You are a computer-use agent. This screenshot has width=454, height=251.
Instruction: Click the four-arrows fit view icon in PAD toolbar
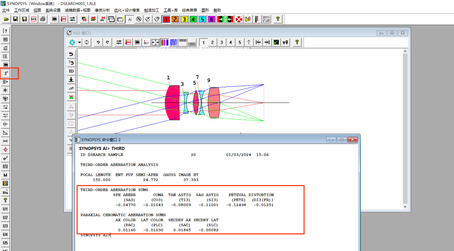pyautogui.click(x=156, y=42)
